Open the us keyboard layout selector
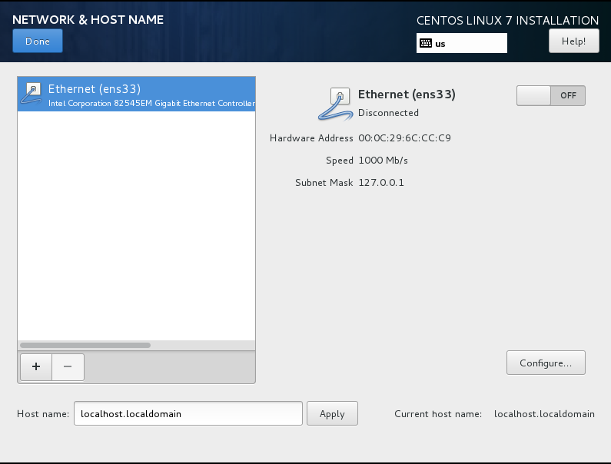The height and width of the screenshot is (464, 611). pyautogui.click(x=462, y=43)
